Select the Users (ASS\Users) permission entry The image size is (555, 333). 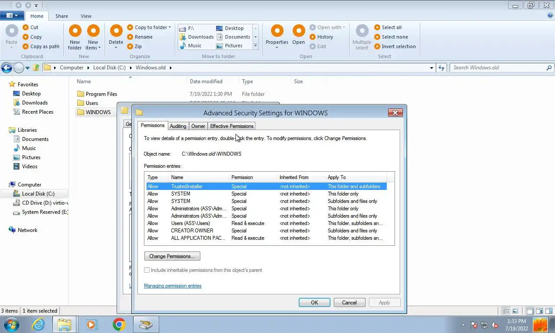[x=266, y=223]
